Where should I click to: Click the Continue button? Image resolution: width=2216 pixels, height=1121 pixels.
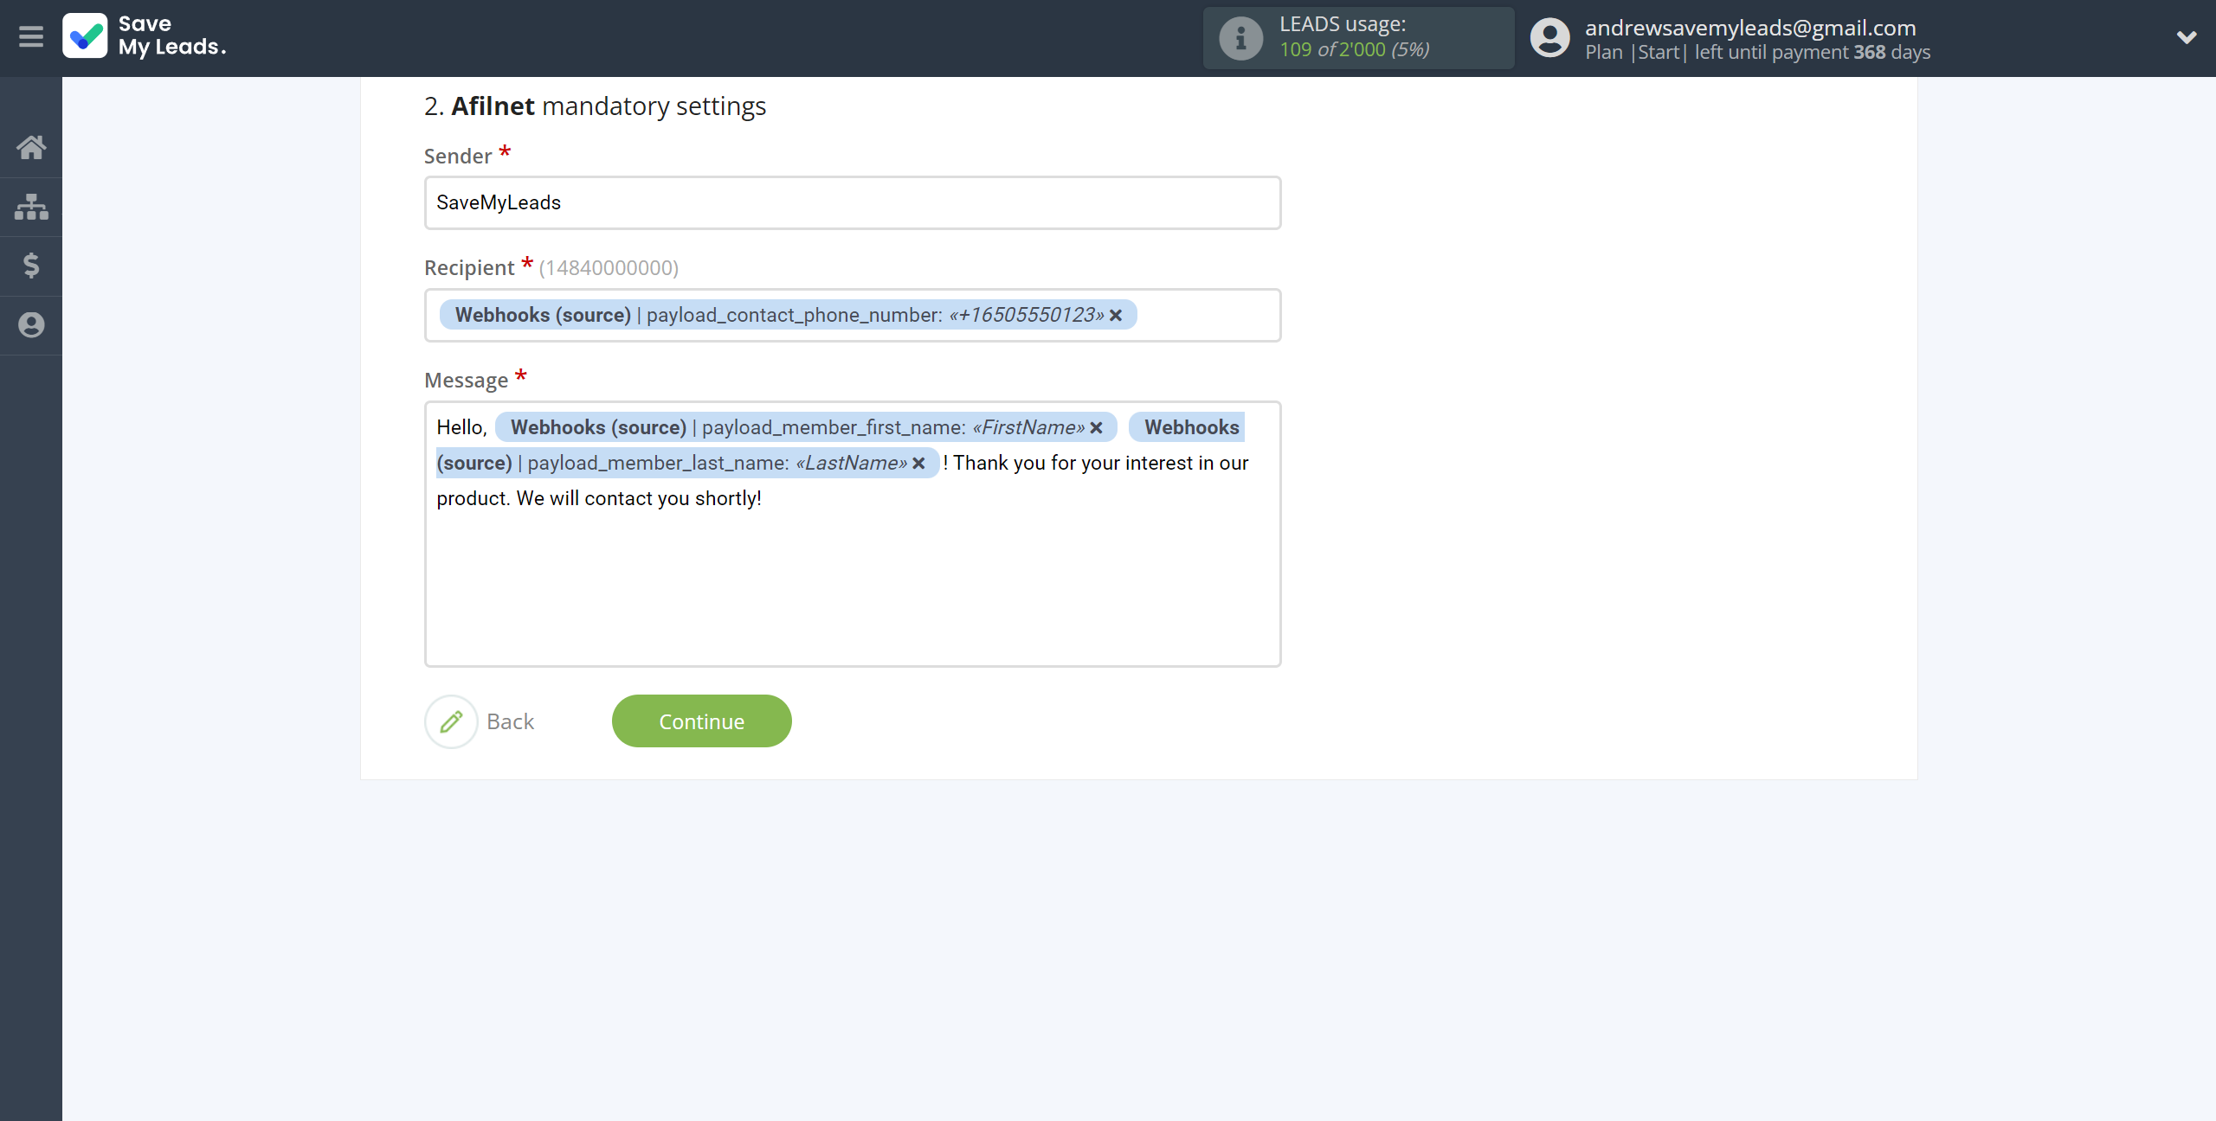point(701,721)
